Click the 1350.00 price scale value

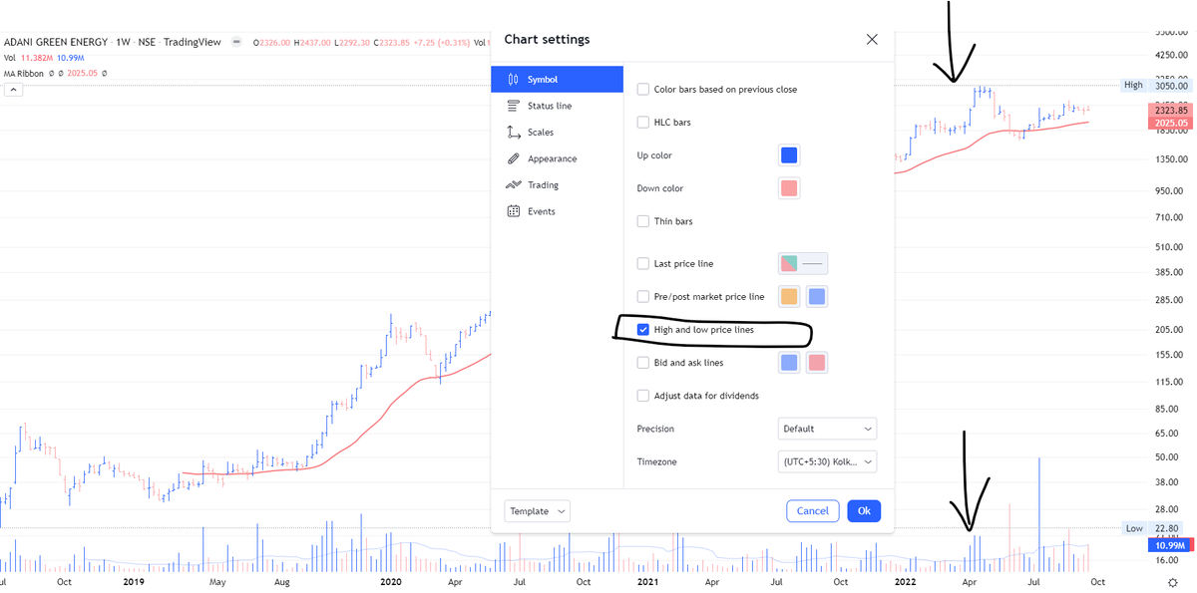[x=1169, y=158]
